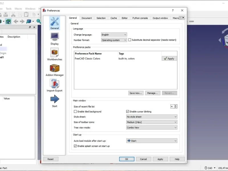Click the 155,47 mm dimension readout in the status bar
228x171 pixels.
(x=223, y=168)
